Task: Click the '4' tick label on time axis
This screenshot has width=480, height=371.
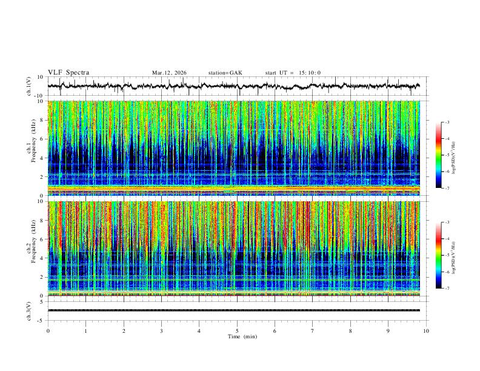Action: [199, 331]
